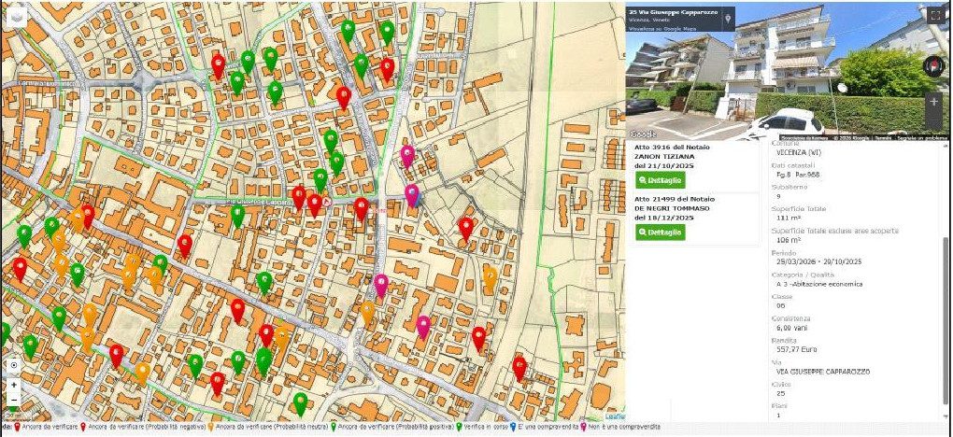The image size is (953, 437).
Task: Select the lone orange marker east of main road
Action: point(490,278)
